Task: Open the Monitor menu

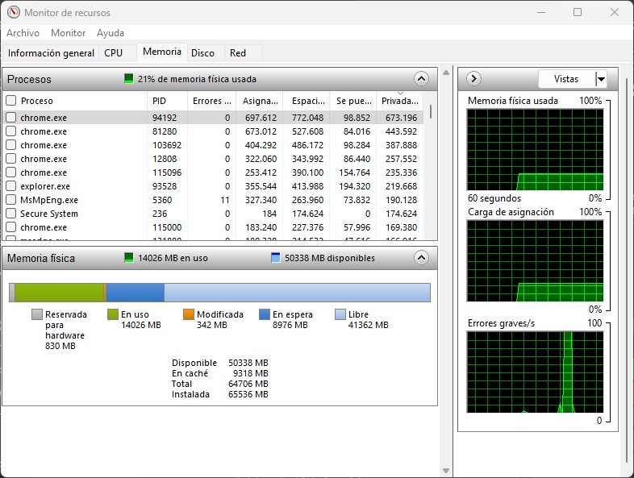Action: pyautogui.click(x=69, y=33)
